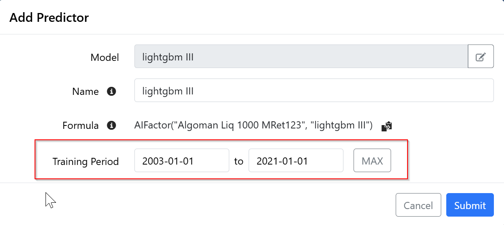Click the edit icon beside the Model field
Viewport: 504px width, 225px height.
pyautogui.click(x=481, y=57)
